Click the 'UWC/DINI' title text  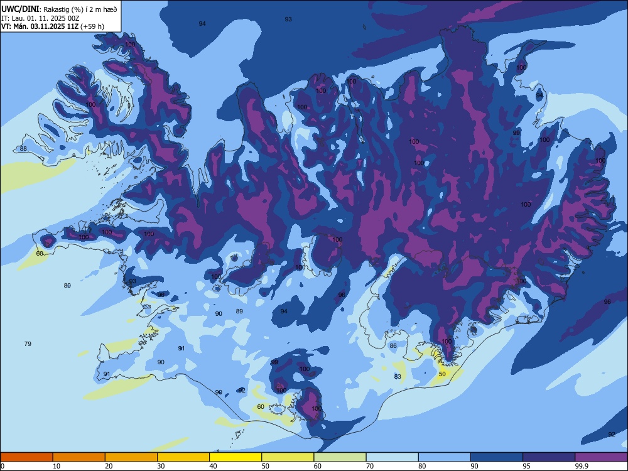click(x=20, y=9)
